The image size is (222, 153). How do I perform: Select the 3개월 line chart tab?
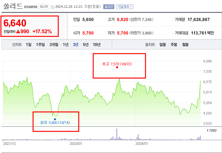coord(54,45)
